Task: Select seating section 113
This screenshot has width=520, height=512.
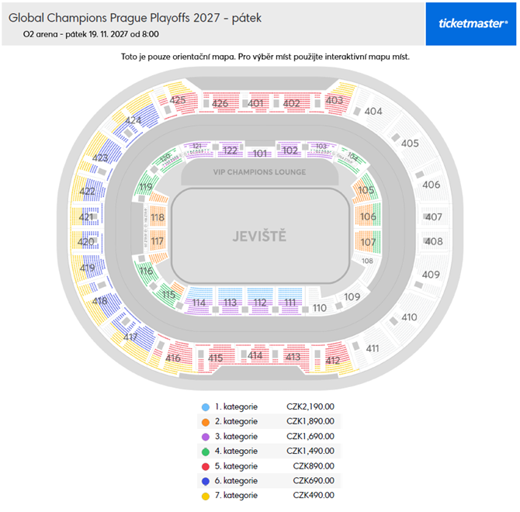Action: (230, 303)
